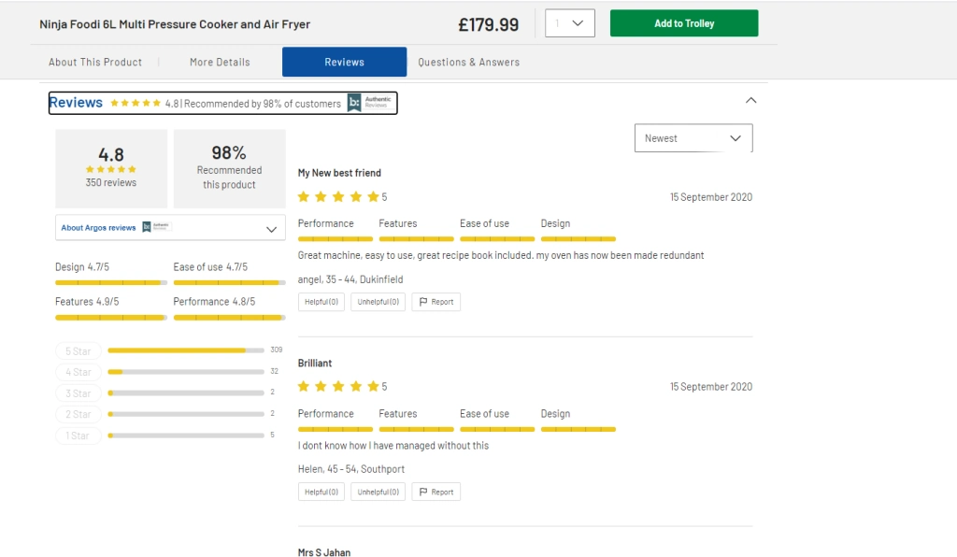
Task: Filter reviews by 2 Star
Action: 79,414
